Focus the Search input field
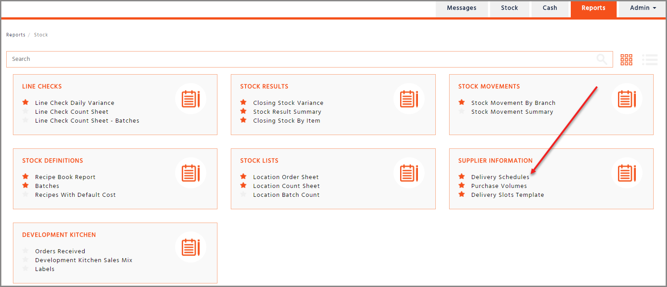The width and height of the screenshot is (667, 287). coord(310,59)
